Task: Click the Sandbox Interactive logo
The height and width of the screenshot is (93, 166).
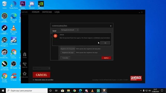Action: pos(136,78)
